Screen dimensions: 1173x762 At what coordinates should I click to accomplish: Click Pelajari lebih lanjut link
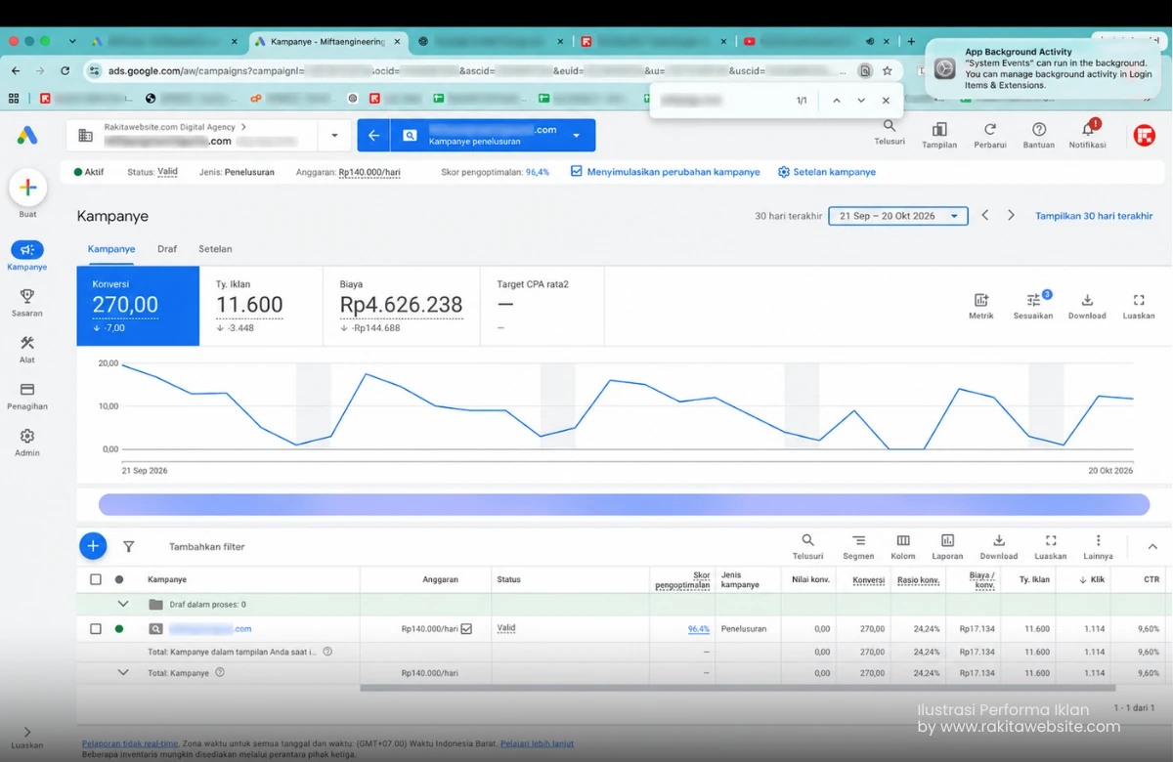[x=537, y=743]
